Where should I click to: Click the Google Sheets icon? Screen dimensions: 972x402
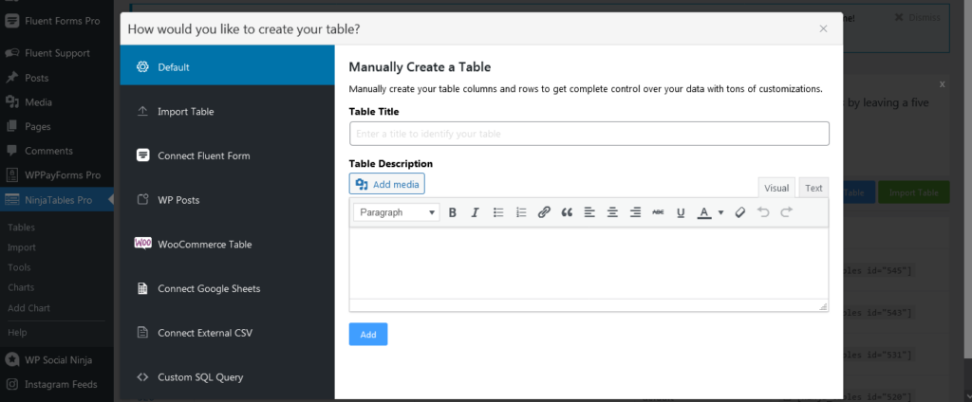pos(142,288)
